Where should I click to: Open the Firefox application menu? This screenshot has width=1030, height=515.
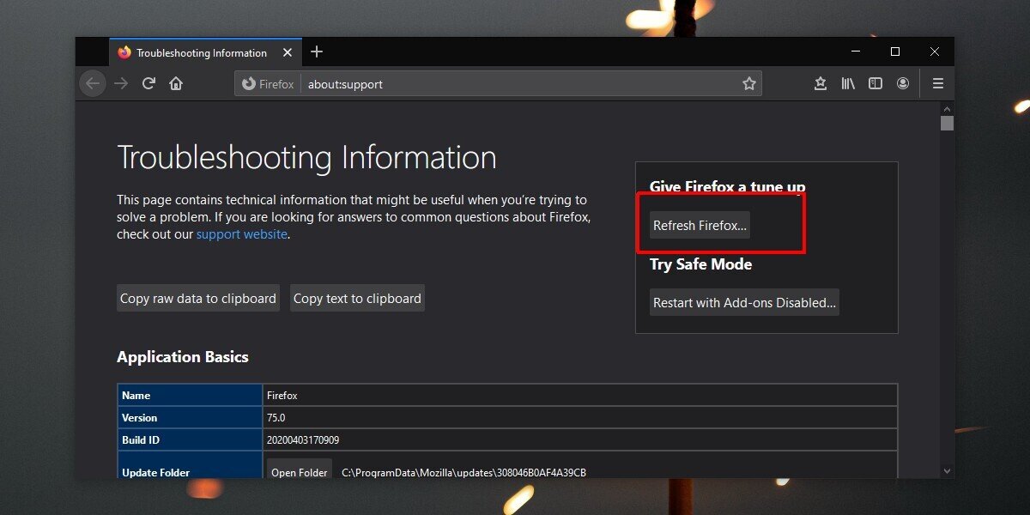pos(937,83)
